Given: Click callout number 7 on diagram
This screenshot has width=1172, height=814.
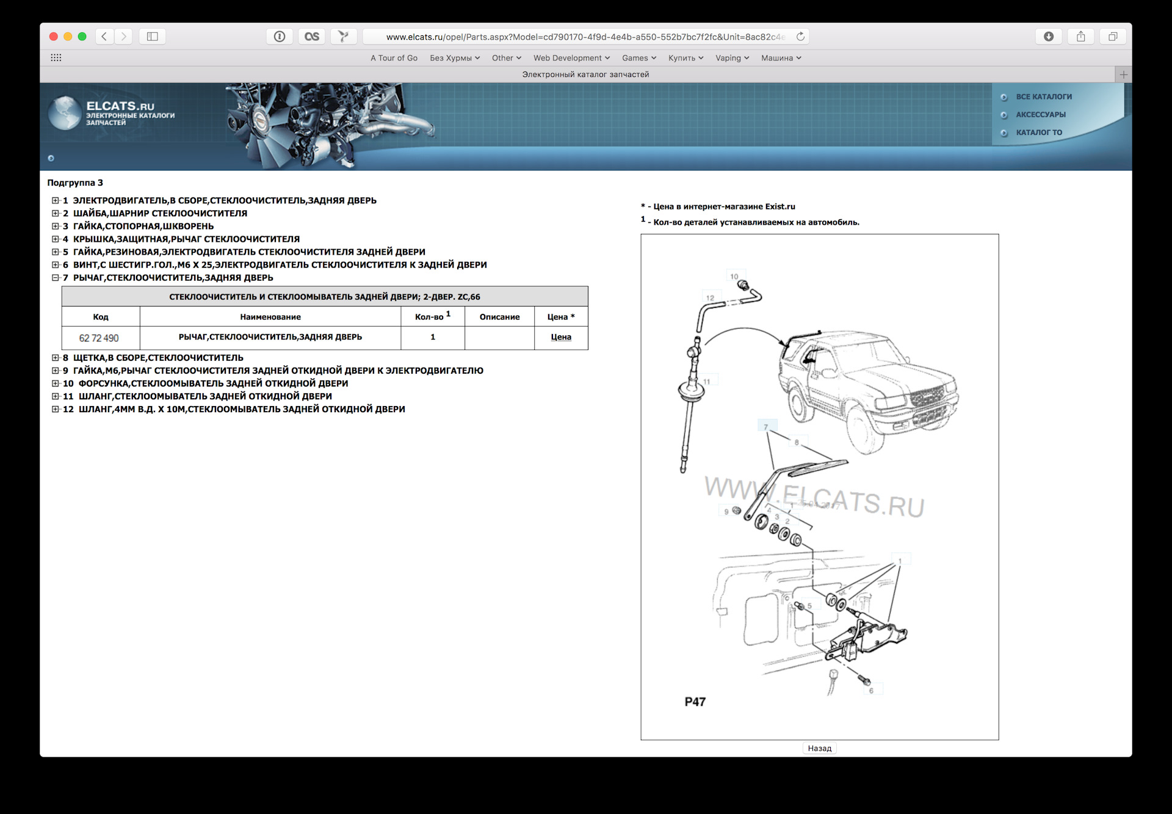Looking at the screenshot, I should [766, 427].
